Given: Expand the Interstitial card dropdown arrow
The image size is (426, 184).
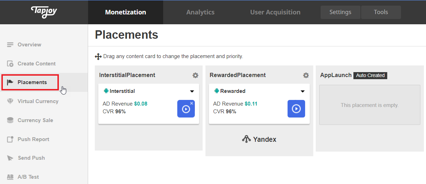Looking at the screenshot, I should (192, 91).
